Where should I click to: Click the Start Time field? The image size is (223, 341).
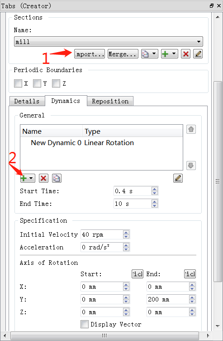(x=133, y=191)
